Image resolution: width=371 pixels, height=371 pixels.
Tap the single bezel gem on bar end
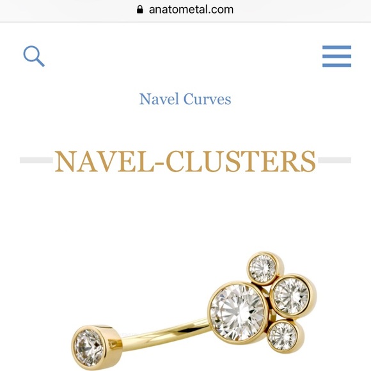tap(88, 348)
